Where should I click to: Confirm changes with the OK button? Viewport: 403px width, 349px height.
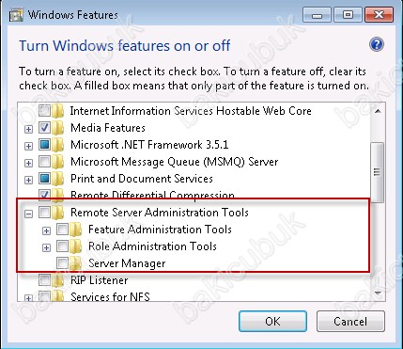point(272,321)
